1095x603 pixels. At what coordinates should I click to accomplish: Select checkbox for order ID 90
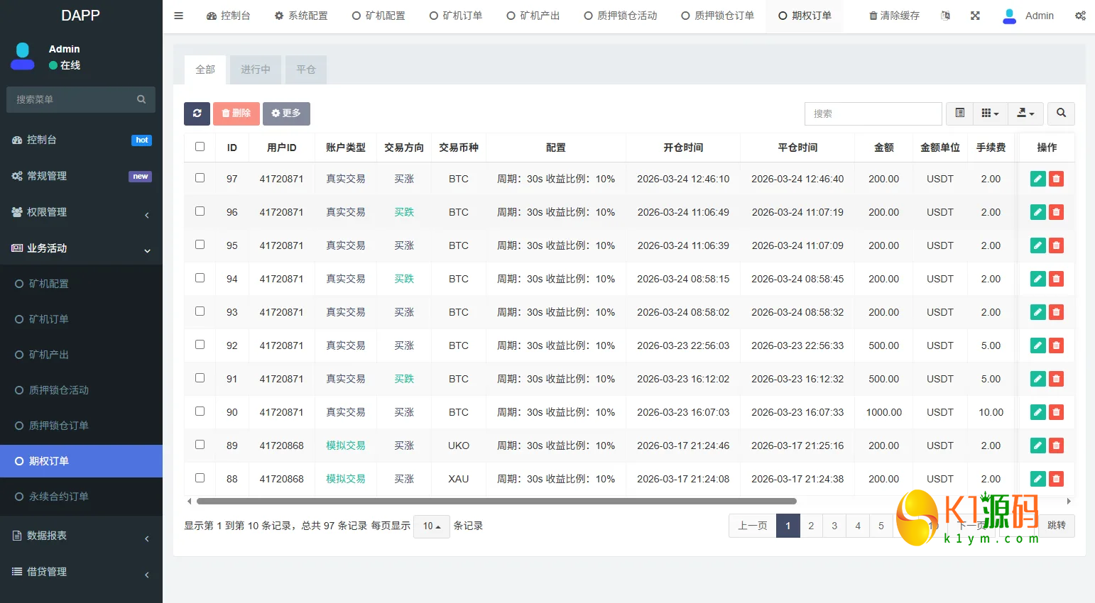coord(200,411)
